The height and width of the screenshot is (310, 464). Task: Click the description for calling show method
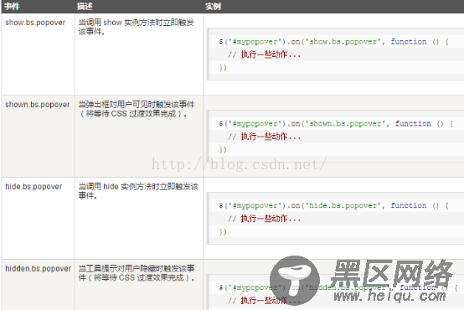point(137,27)
